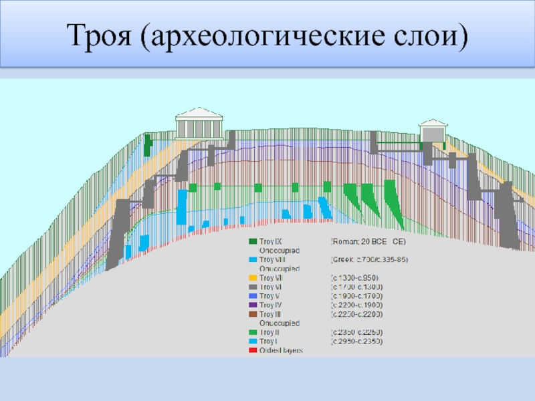
Task: Click the "(Roman; 20 BCE - CE)" date text
Action: pos(368,241)
